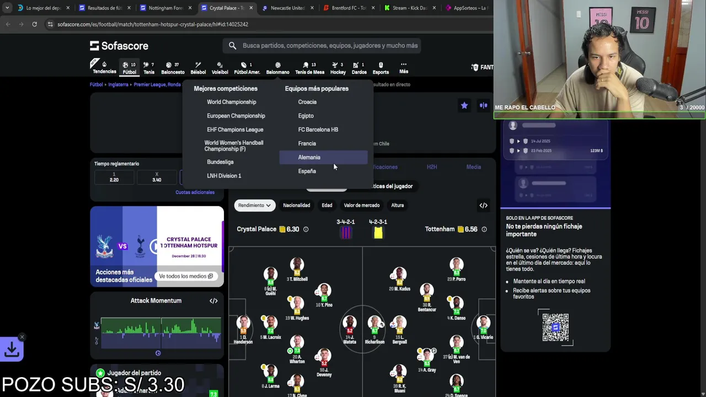706x397 pixels.
Task: Go back in the browser
Action: (x=8, y=24)
